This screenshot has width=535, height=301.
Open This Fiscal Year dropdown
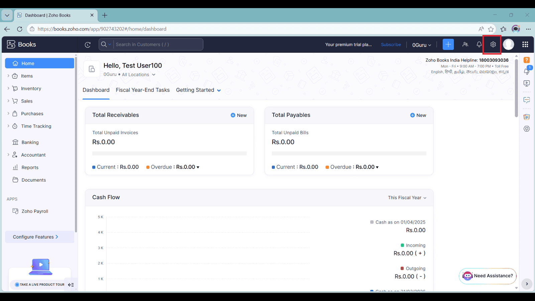tap(407, 198)
